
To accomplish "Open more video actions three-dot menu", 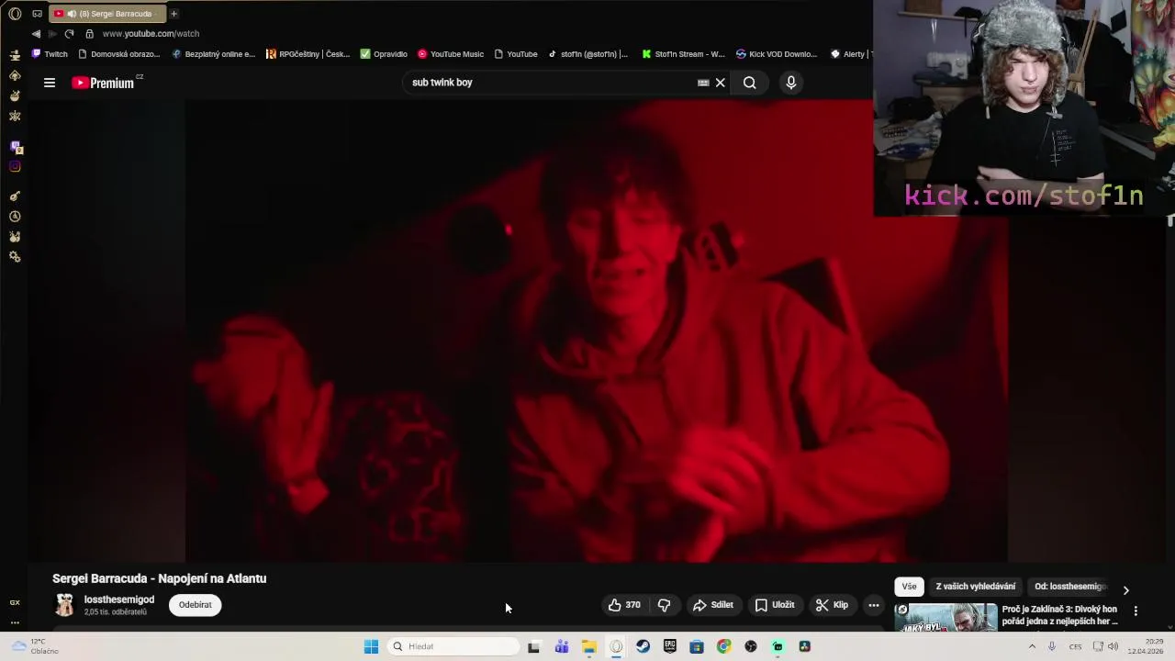I will (x=874, y=605).
